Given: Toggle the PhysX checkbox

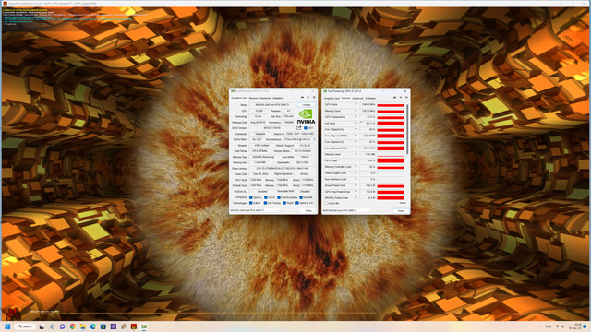Looking at the screenshot, I should coord(284,203).
